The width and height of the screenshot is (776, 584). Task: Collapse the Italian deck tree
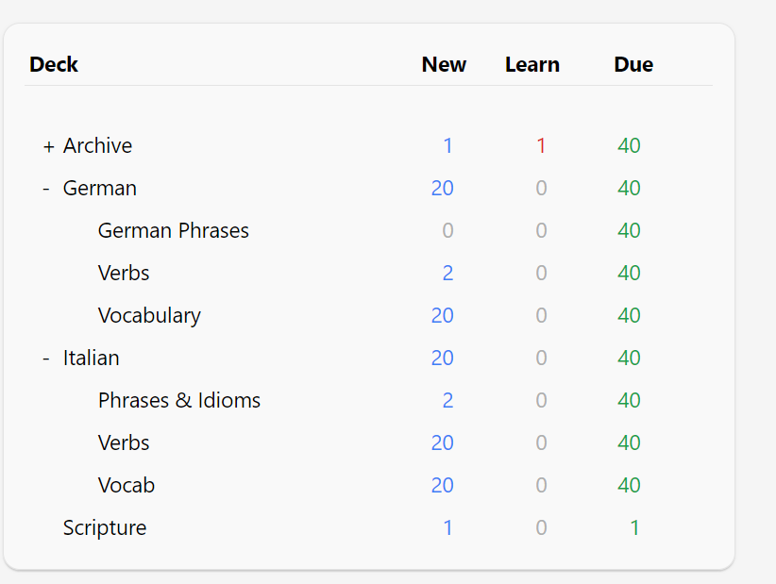pyautogui.click(x=46, y=358)
